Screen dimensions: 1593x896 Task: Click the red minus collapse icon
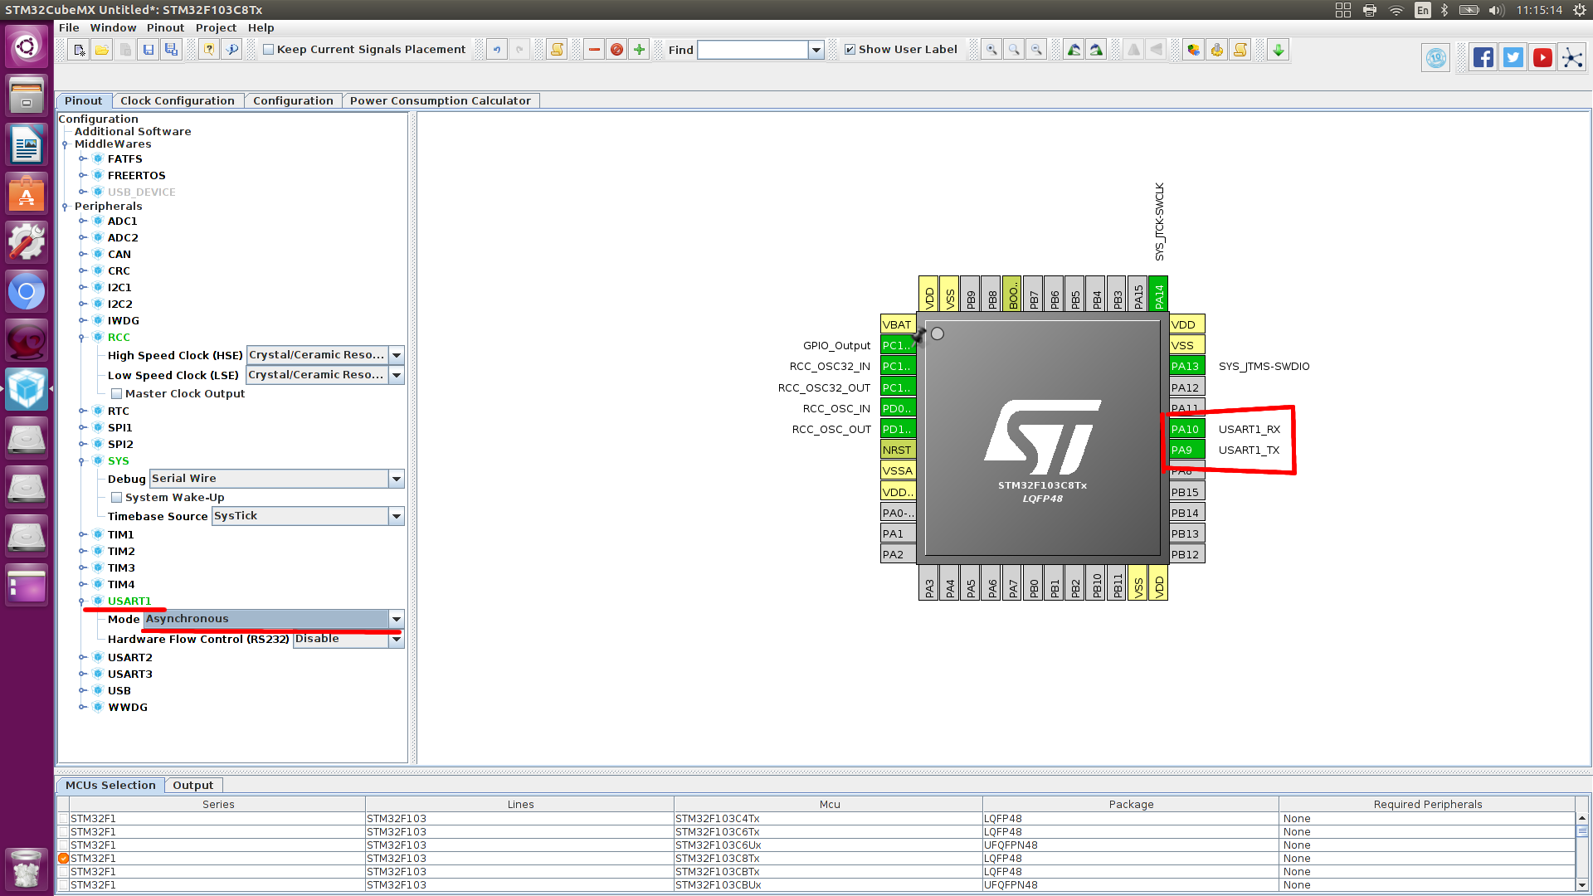pyautogui.click(x=594, y=50)
